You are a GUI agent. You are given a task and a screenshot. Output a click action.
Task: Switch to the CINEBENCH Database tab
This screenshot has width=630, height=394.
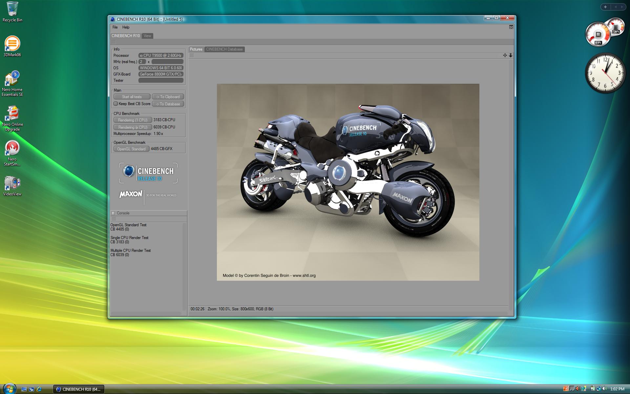(x=224, y=49)
